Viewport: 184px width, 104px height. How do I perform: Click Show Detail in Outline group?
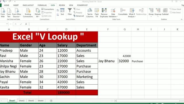175,9
